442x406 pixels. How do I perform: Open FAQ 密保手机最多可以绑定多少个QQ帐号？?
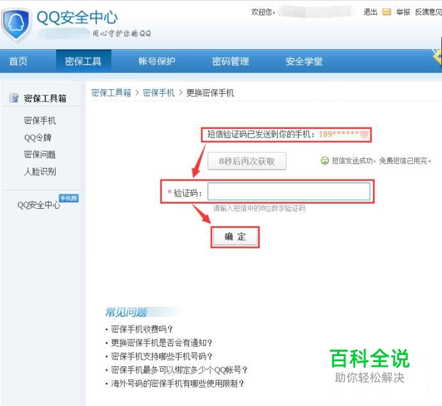coord(179,370)
